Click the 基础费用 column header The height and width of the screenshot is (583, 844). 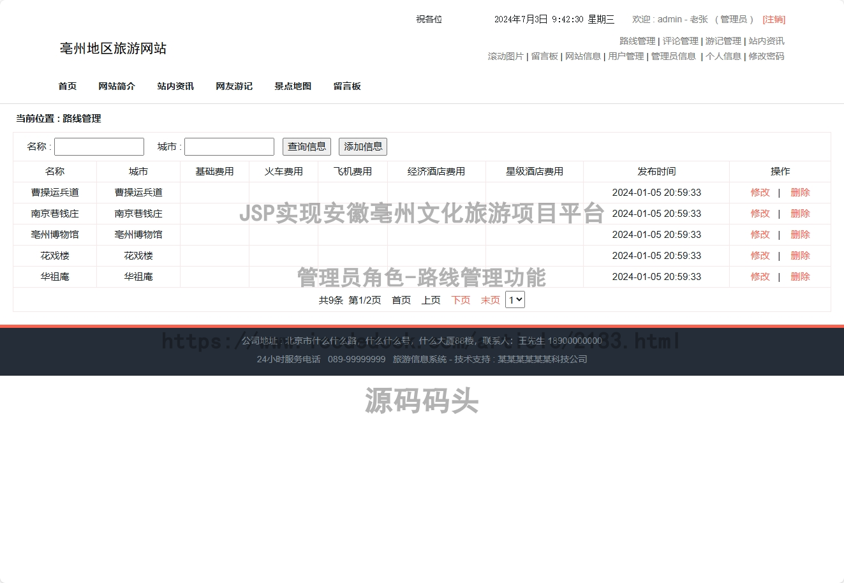tap(214, 171)
